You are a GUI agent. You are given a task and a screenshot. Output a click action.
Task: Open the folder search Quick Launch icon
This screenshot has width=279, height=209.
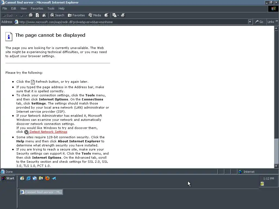(x=41, y=178)
